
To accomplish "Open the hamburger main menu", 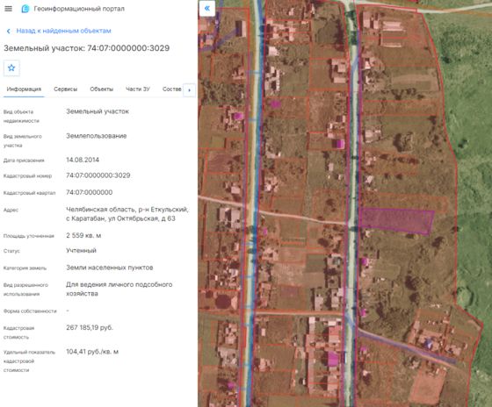I will pyautogui.click(x=9, y=9).
